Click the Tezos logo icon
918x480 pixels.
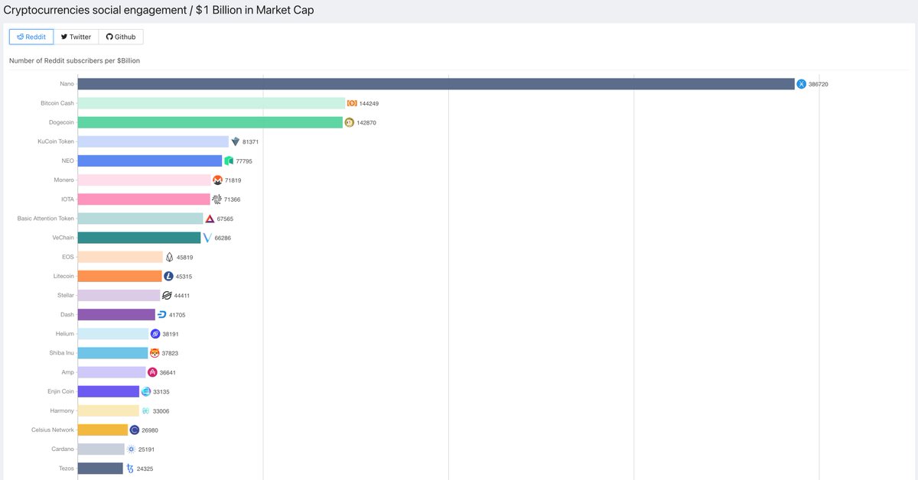point(129,469)
